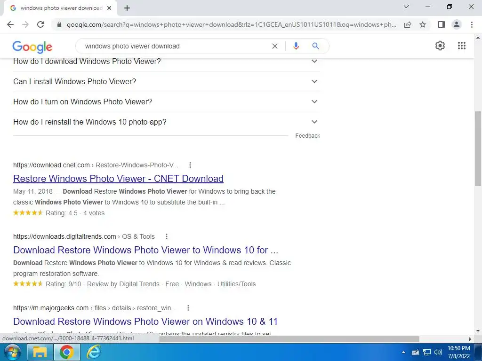This screenshot has width=482, height=361.
Task: Click the vertical scrollbar up arrow
Action: click(478, 38)
